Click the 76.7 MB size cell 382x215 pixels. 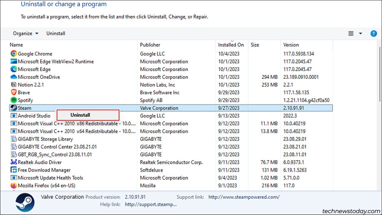269,162
